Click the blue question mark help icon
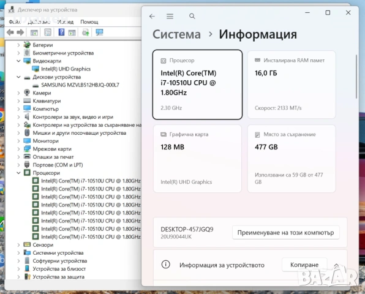 [x=61, y=32]
